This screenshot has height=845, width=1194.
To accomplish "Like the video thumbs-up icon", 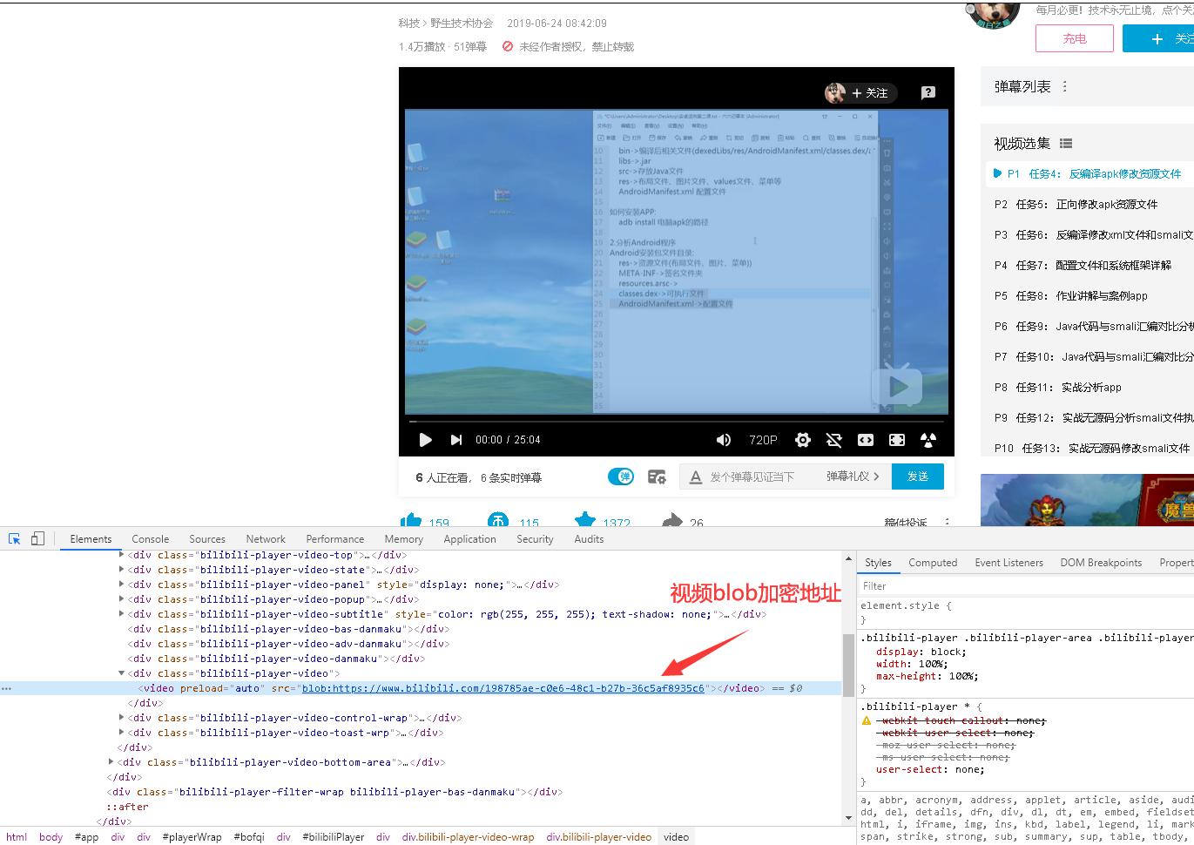I will (411, 521).
